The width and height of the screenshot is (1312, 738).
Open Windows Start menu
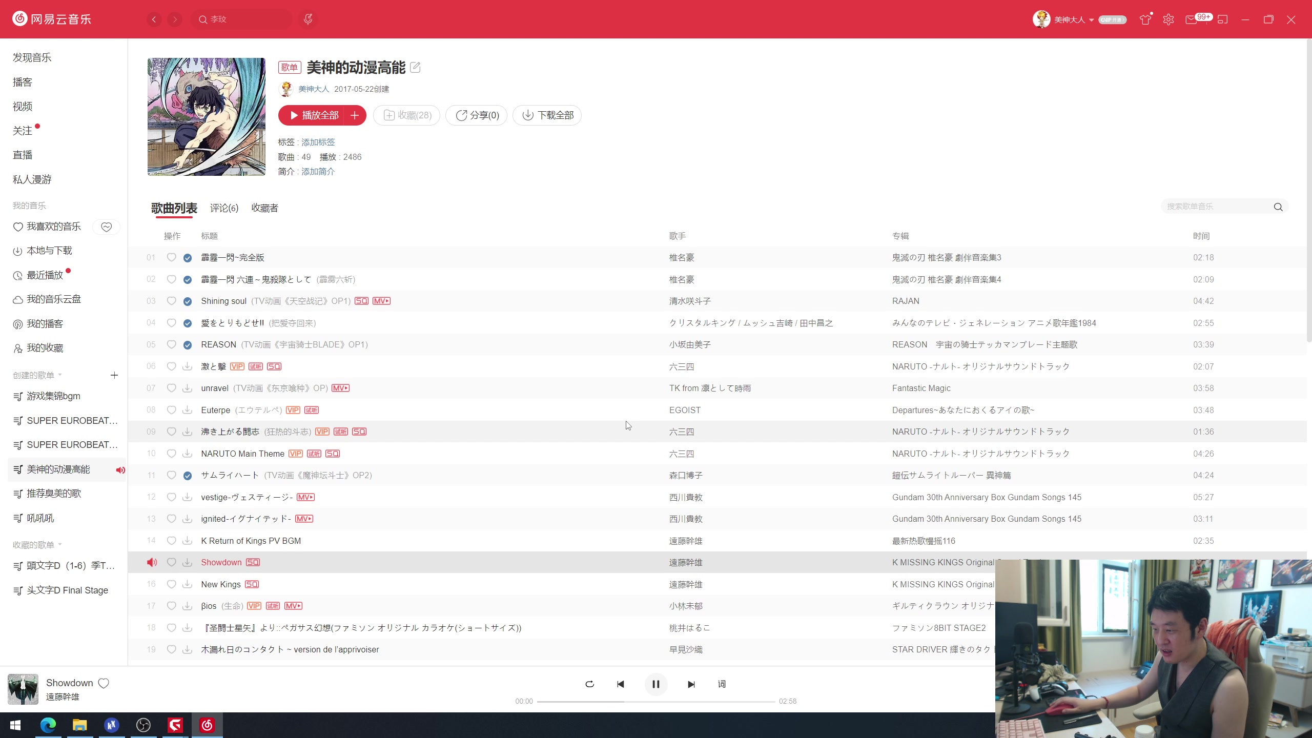[15, 725]
